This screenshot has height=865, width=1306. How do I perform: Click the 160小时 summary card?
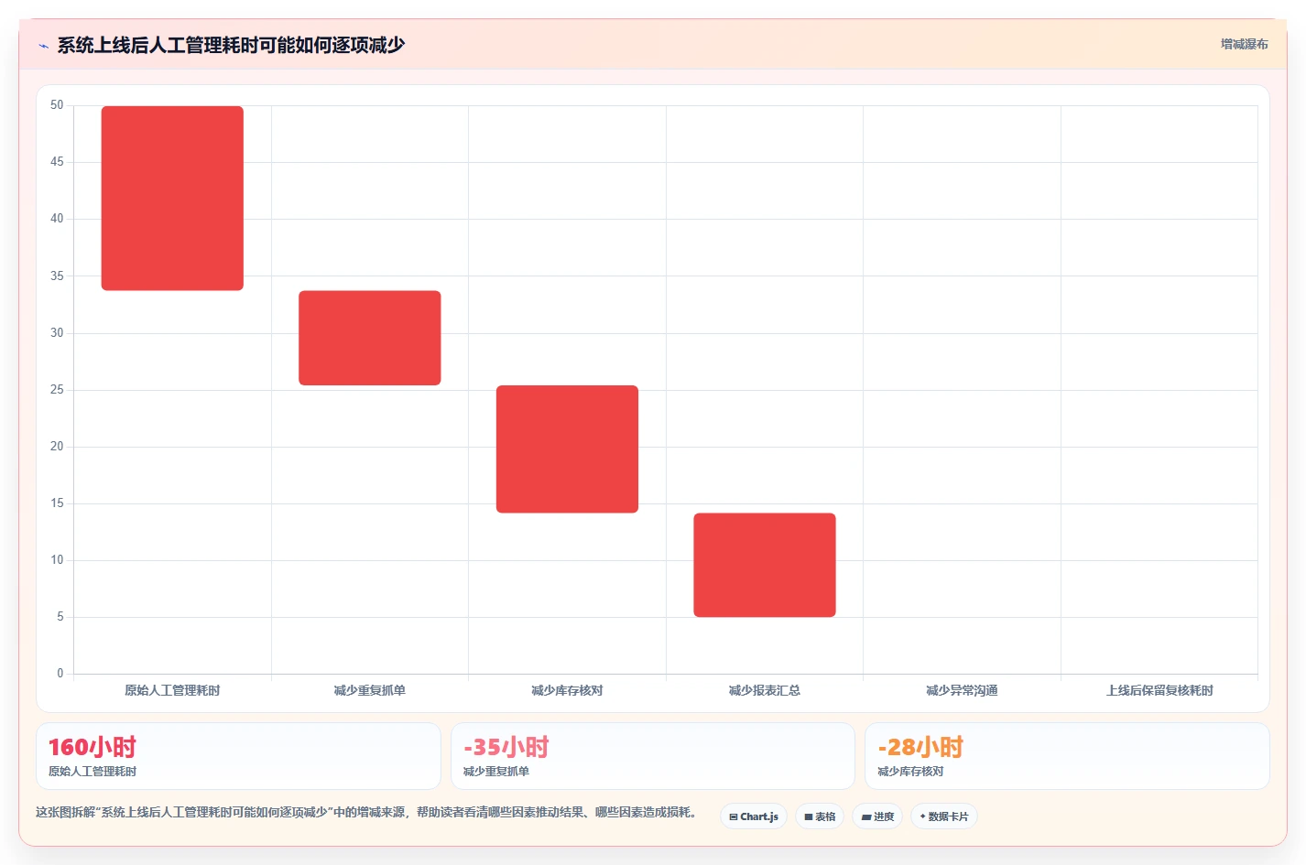[x=238, y=756]
